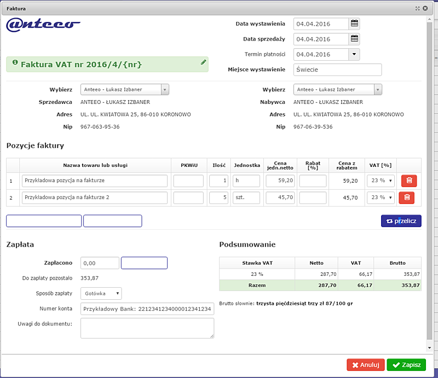
Task: Cancel with the Anuluj button
Action: tap(366, 365)
